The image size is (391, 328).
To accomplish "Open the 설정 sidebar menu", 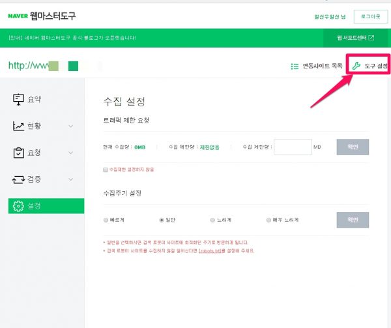I will click(x=46, y=206).
